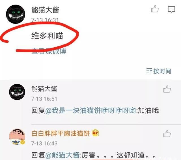Open mention @我是一块油猫饼咿呀咿呀哟

90,110
